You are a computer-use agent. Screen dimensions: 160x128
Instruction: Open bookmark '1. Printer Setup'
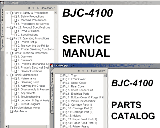[x=27, y=42]
